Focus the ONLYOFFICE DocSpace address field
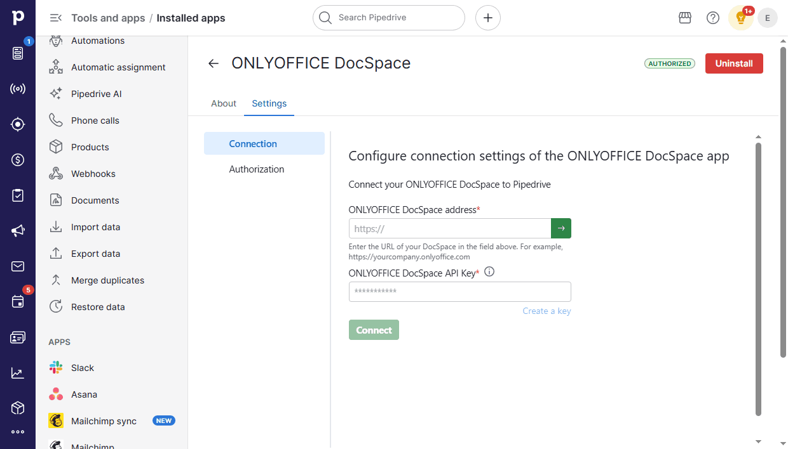The height and width of the screenshot is (449, 788). coord(450,228)
